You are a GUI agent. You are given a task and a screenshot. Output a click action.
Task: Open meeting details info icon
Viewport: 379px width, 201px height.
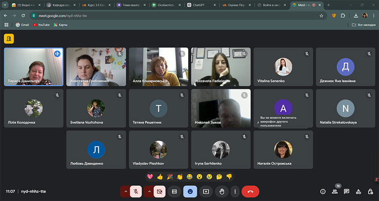[323, 191]
